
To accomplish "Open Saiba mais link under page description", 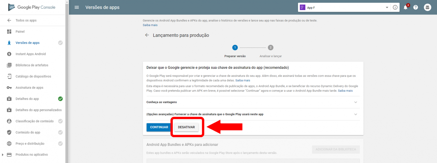I will [x=150, y=25].
